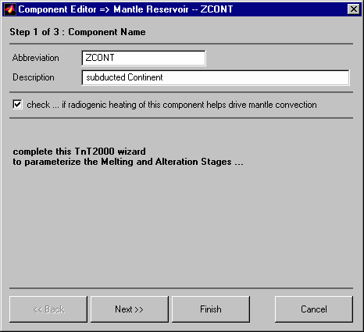Click the title bar text 'Mantle Reservoir -- ZCONT'
This screenshot has width=364, height=332.
(173, 9)
